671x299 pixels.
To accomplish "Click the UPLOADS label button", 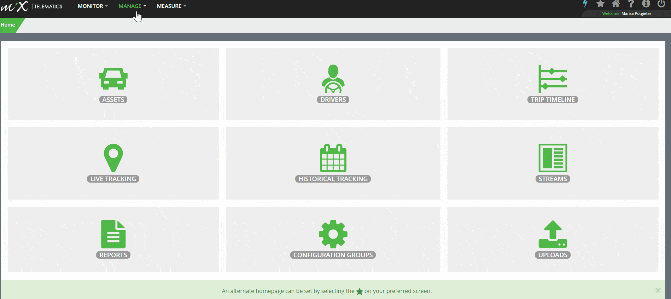I will click(x=553, y=255).
